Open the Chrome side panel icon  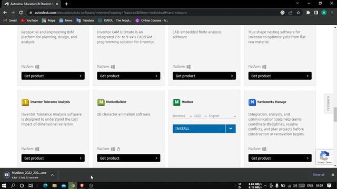pos(316,13)
